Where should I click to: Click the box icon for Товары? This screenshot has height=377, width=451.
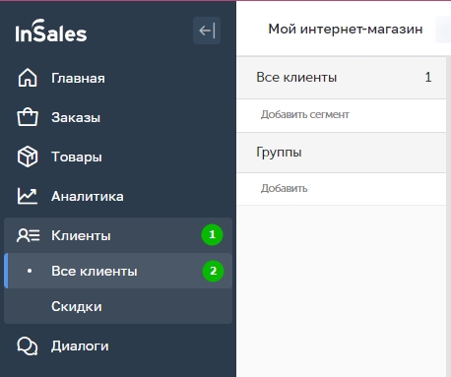[x=28, y=157]
